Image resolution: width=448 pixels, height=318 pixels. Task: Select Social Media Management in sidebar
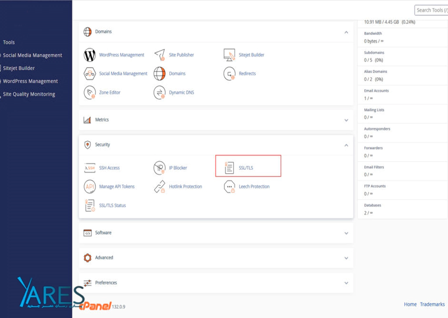pyautogui.click(x=32, y=55)
